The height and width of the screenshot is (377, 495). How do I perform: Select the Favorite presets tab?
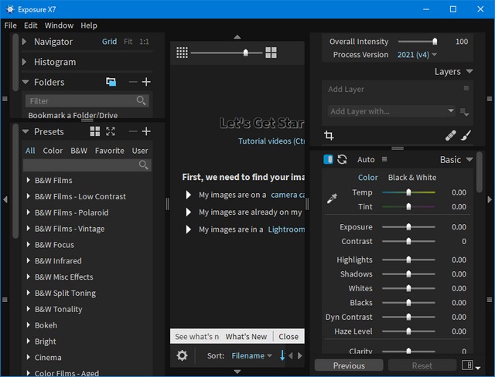(109, 151)
